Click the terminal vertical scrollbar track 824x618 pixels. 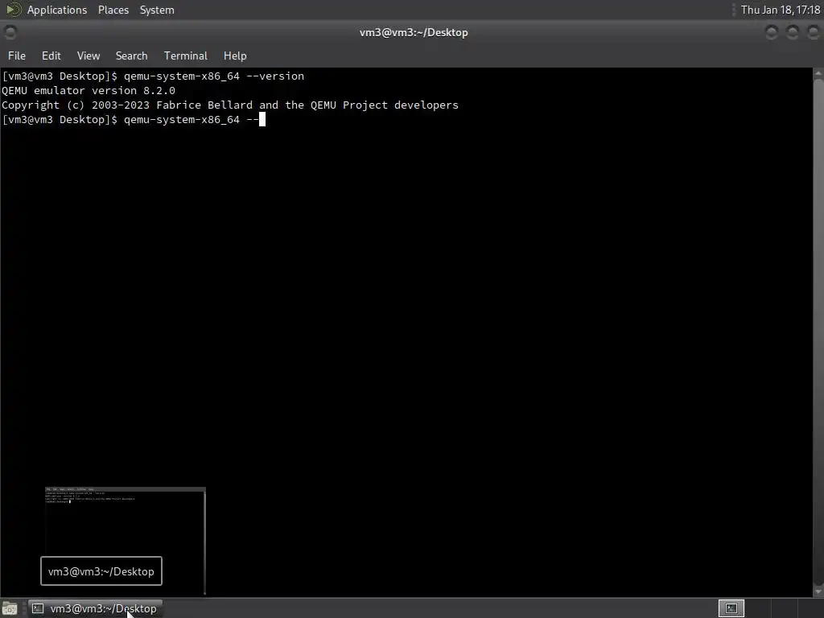point(818,332)
